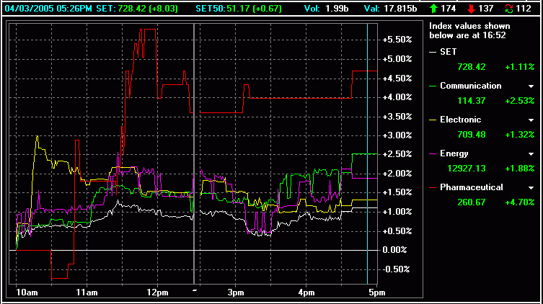Click the -0.50% y-axis label
This screenshot has width=543, height=304.
396,269
